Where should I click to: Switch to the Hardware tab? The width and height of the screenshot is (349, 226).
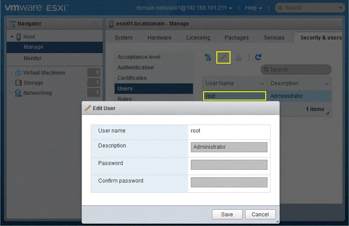tap(159, 38)
